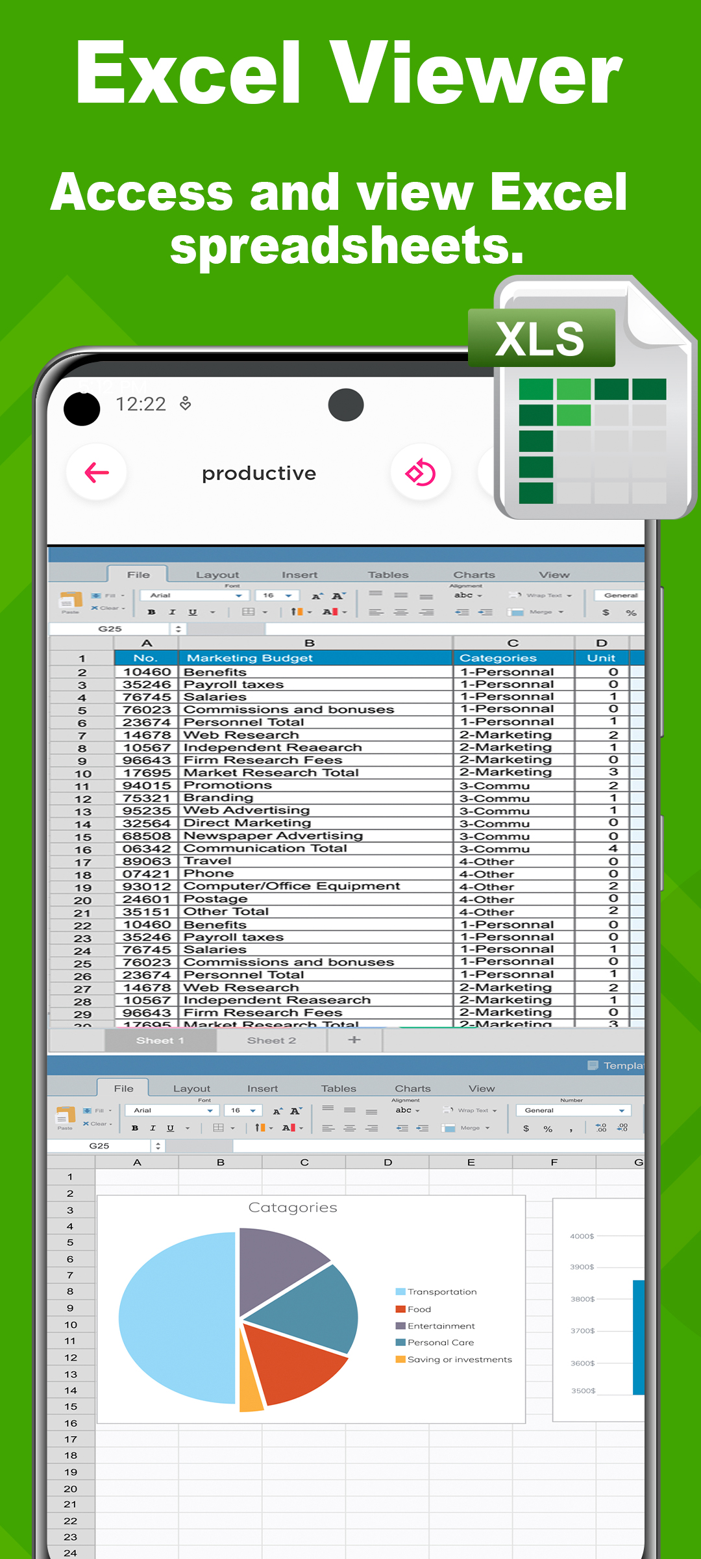701x1559 pixels.
Task: Open Arial font dropdown in Marketing Budget toolbar
Action: click(x=195, y=595)
